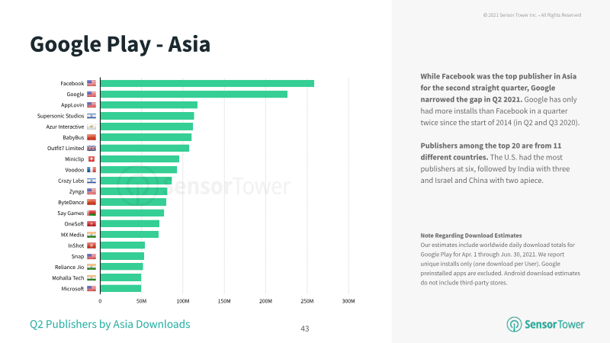Select the Google download bar
Image resolution: width=610 pixels, height=343 pixels.
click(x=194, y=94)
